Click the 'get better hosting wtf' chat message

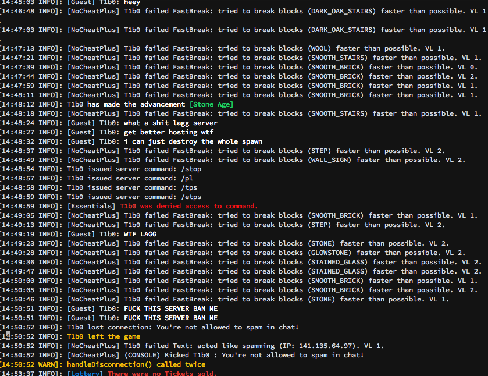pyautogui.click(x=169, y=132)
